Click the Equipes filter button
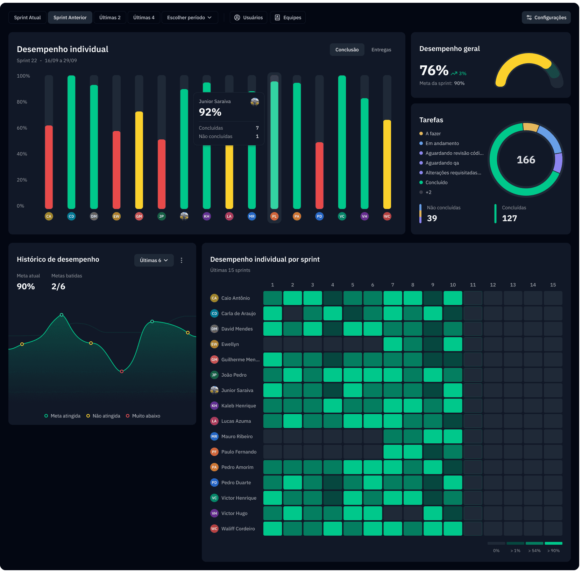Screen dimensions: 582x573 point(288,17)
